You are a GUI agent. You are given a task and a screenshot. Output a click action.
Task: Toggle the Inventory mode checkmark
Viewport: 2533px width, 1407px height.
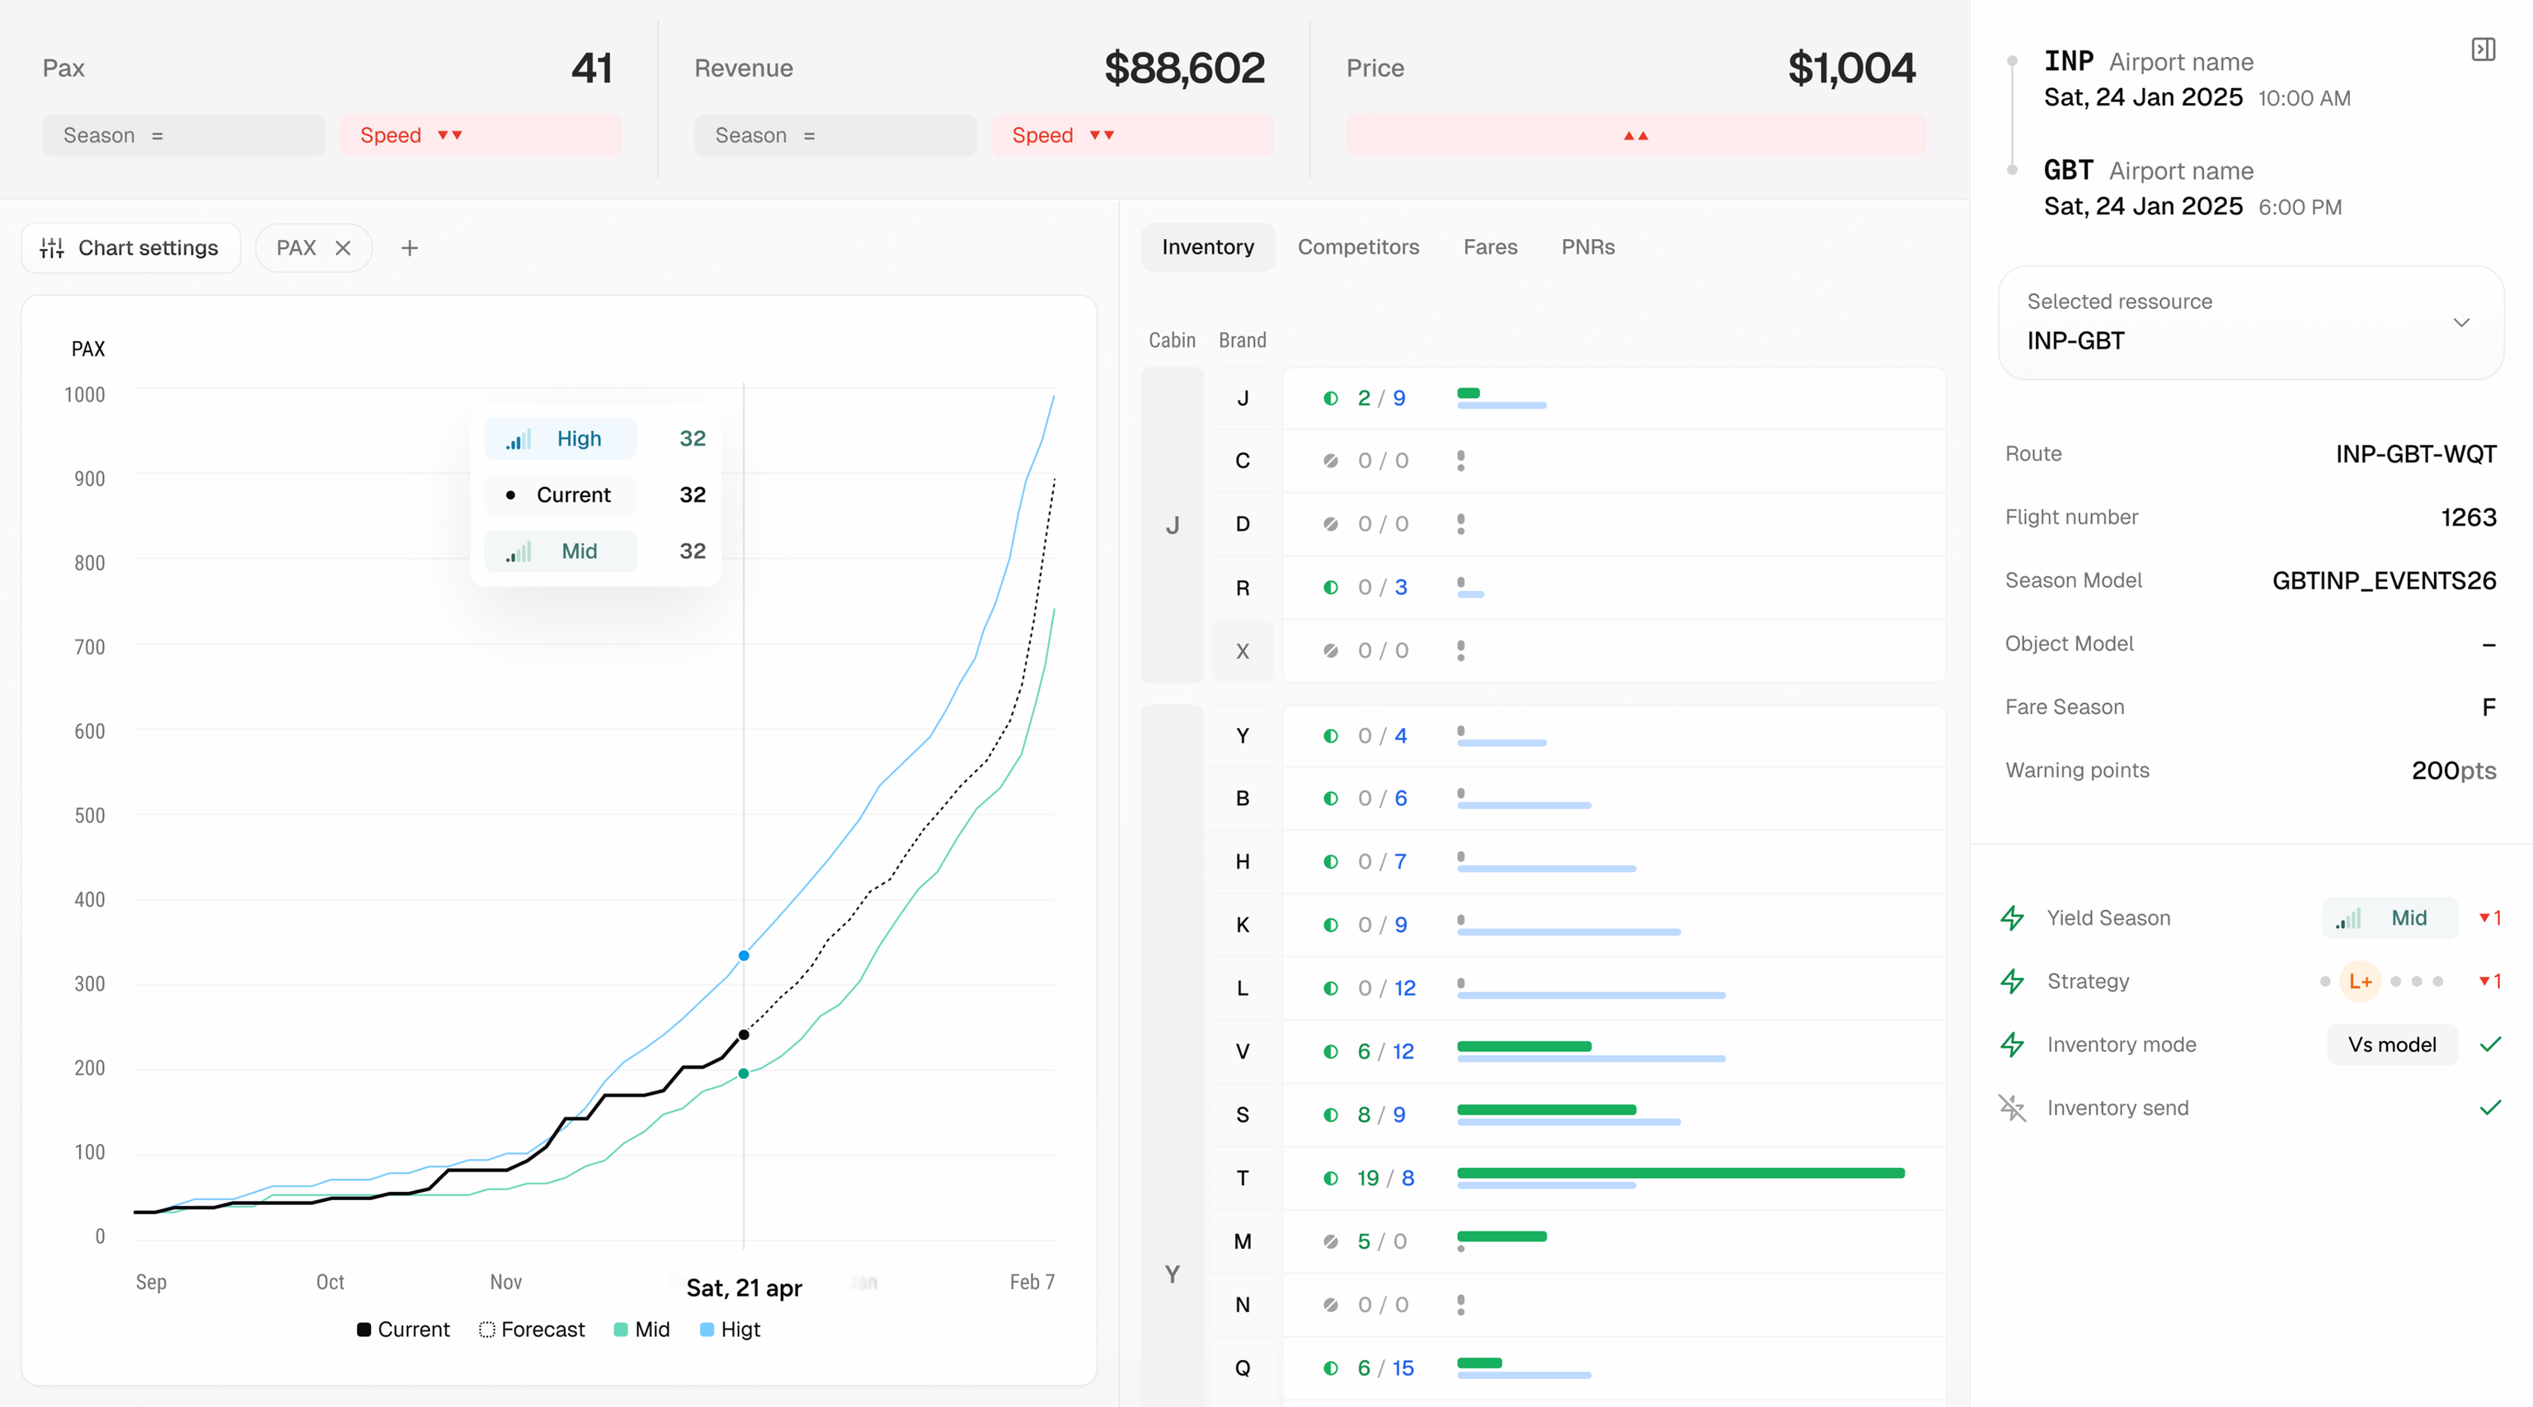pos(2490,1044)
